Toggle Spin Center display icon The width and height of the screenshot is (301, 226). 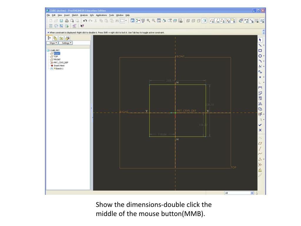(138, 21)
